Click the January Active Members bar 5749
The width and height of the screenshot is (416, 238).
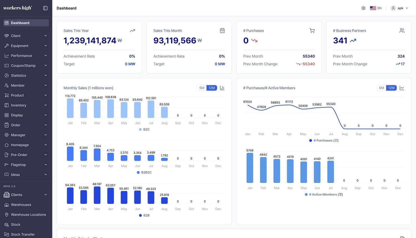(x=250, y=168)
